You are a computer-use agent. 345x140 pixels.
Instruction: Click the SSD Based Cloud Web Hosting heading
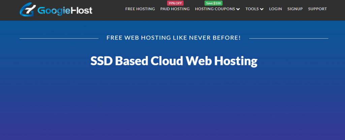[x=174, y=61]
